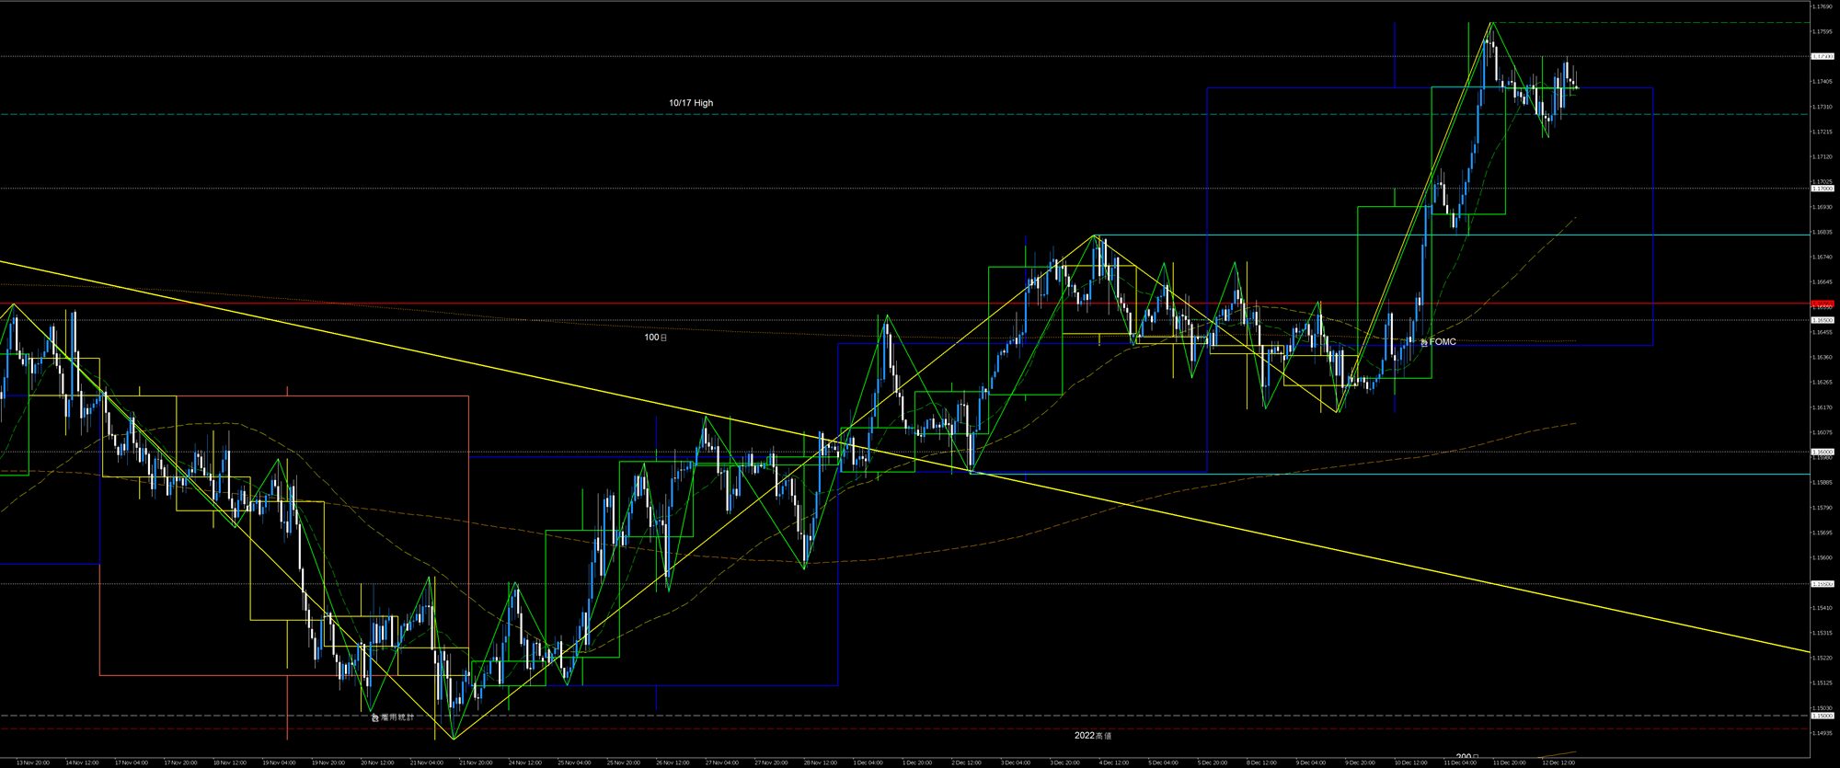
Task: Click the 1.16500 price level tag
Action: point(1822,320)
